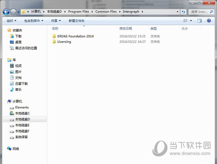Open the view options dropdown arrow

(191, 21)
